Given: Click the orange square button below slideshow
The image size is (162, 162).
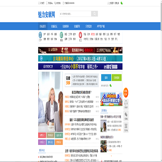Looking at the screenshot, I should point(59,142).
